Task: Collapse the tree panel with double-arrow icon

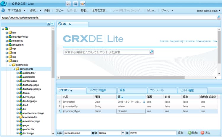Action: 52,24
